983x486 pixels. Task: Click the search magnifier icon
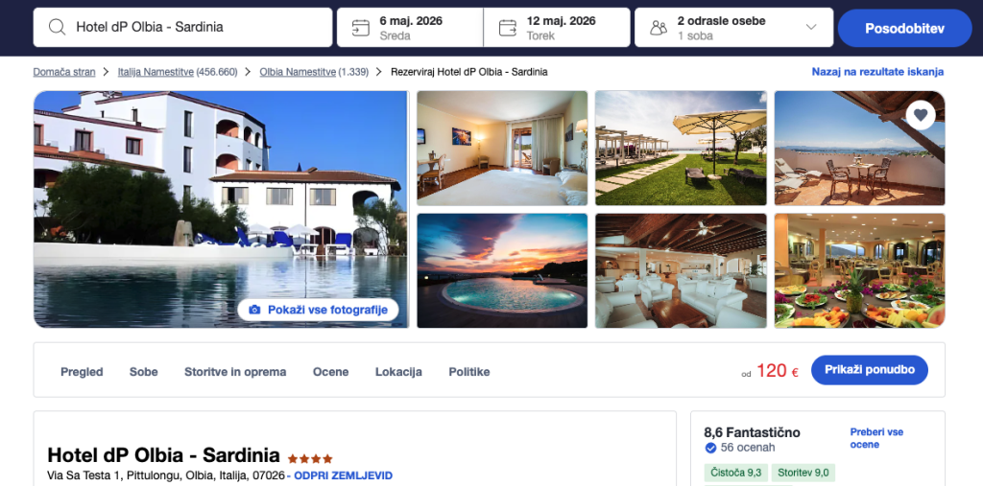point(57,27)
